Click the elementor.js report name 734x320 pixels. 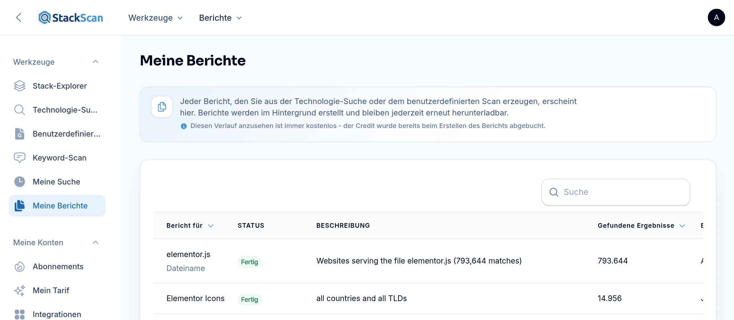tap(188, 254)
